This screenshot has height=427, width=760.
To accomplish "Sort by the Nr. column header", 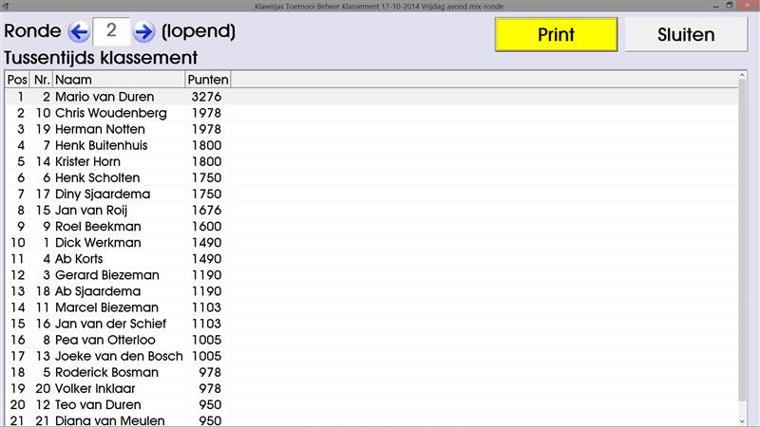I will point(42,80).
